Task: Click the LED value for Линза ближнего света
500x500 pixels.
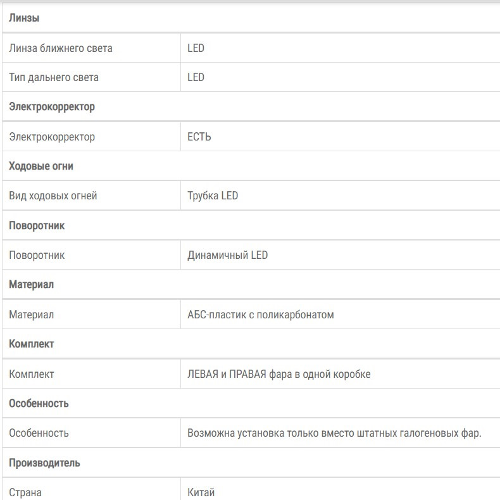Action: coord(196,48)
